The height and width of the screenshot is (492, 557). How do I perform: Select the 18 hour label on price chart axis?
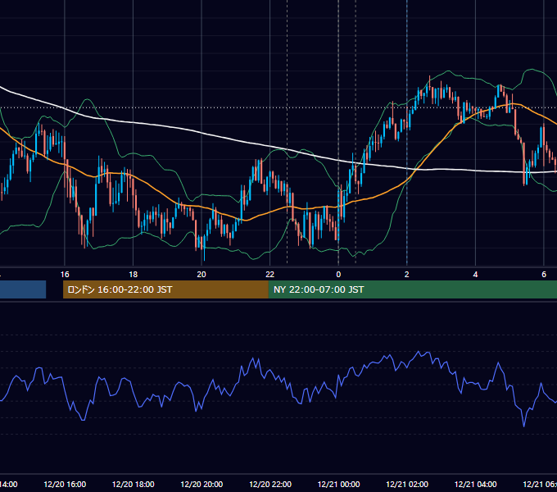tap(133, 274)
